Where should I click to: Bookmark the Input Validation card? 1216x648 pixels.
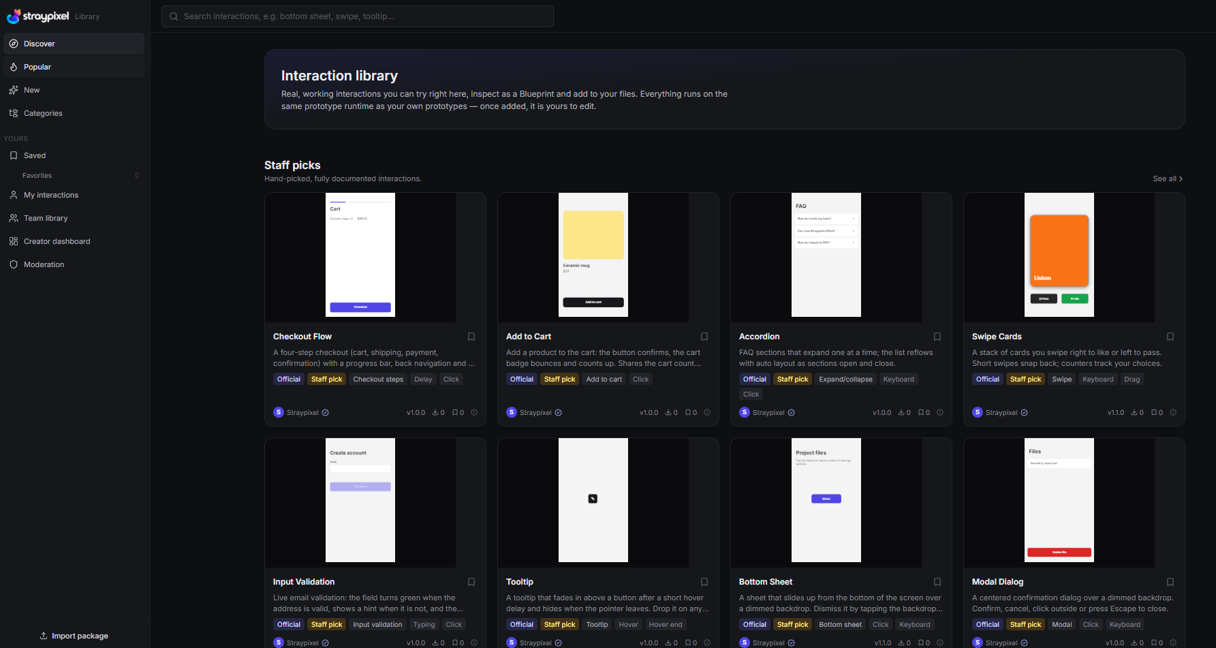(x=471, y=582)
